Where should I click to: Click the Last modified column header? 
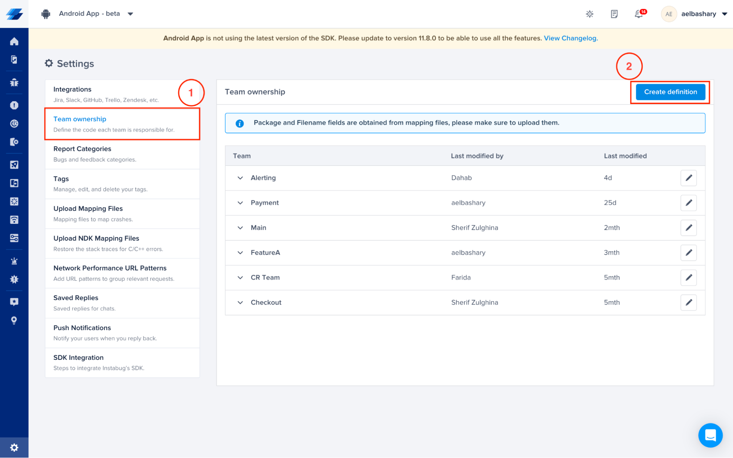click(x=625, y=156)
